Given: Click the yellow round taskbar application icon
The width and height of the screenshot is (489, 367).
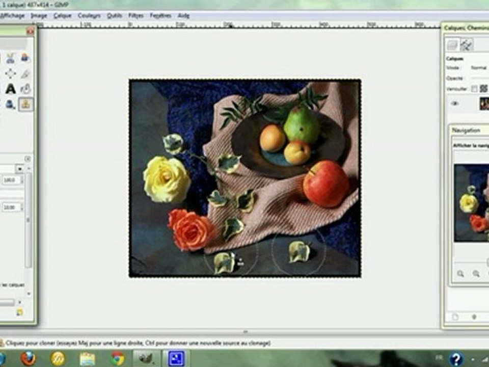Looking at the screenshot, I should pyautogui.click(x=58, y=358).
